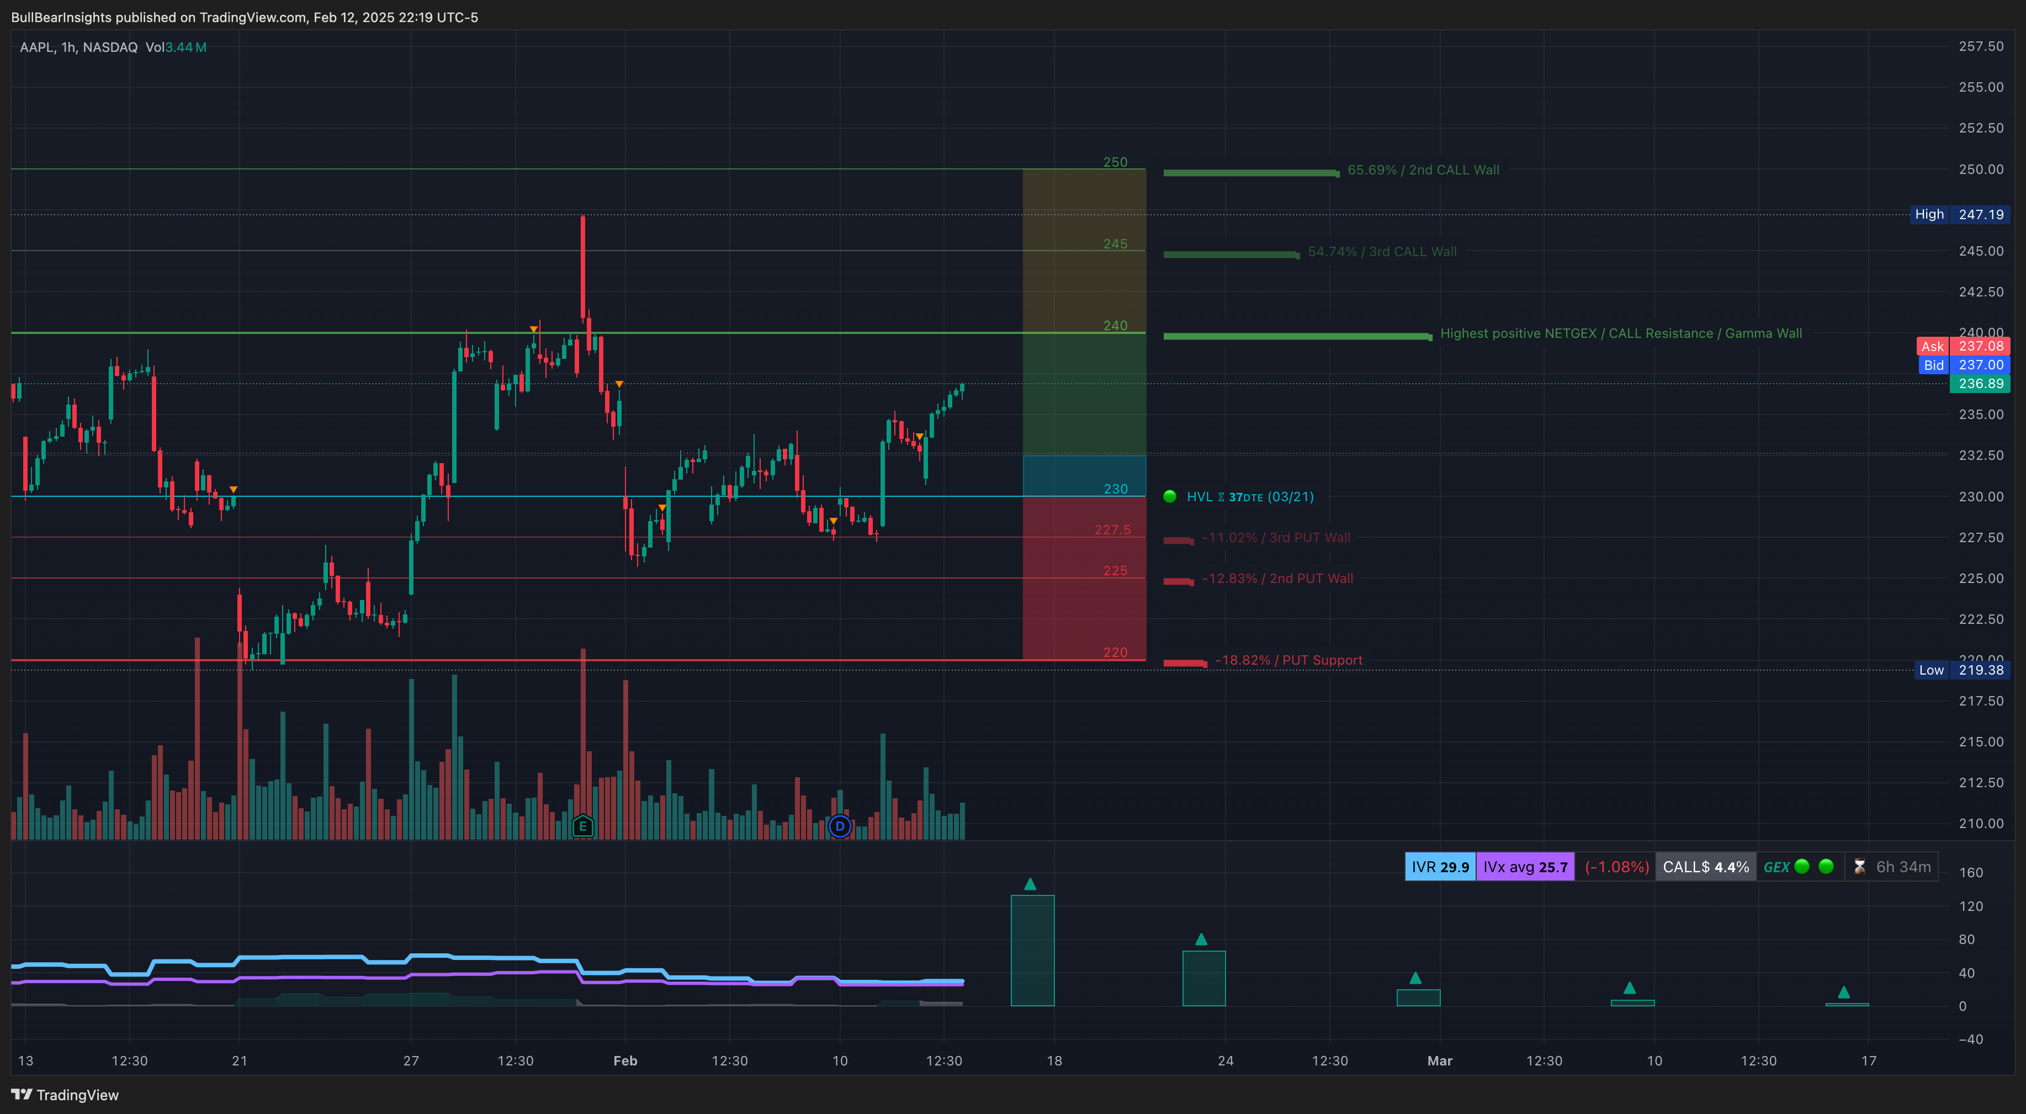
Task: Click the 227.5 level line label
Action: [x=1113, y=531]
